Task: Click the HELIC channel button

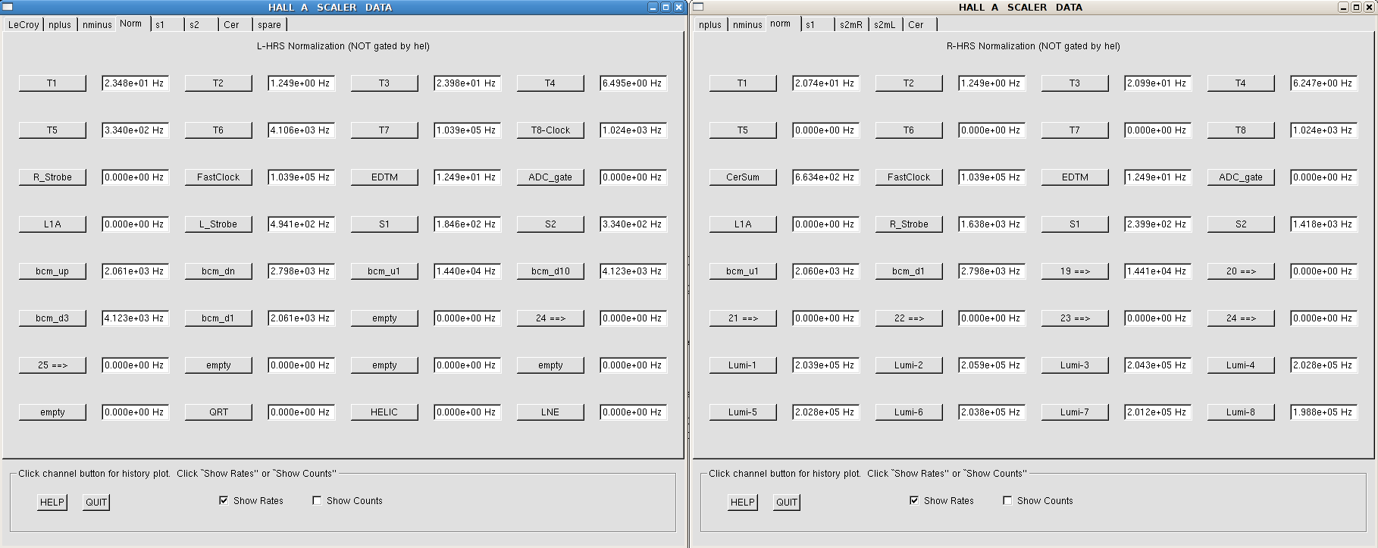Action: (384, 412)
